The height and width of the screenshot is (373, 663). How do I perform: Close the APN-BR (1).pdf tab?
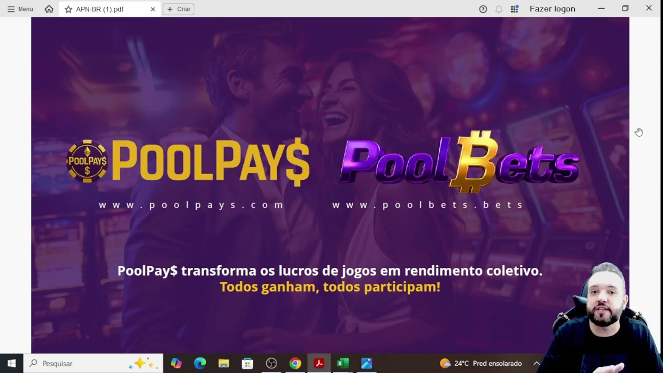pos(153,9)
